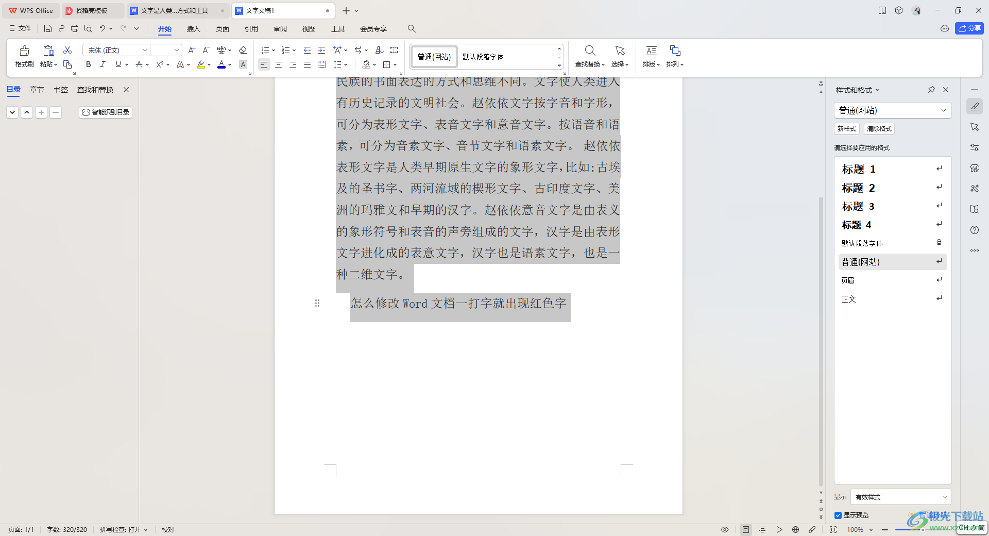This screenshot has width=989, height=536.
Task: Move heading up in outline pane
Action: pos(27,112)
